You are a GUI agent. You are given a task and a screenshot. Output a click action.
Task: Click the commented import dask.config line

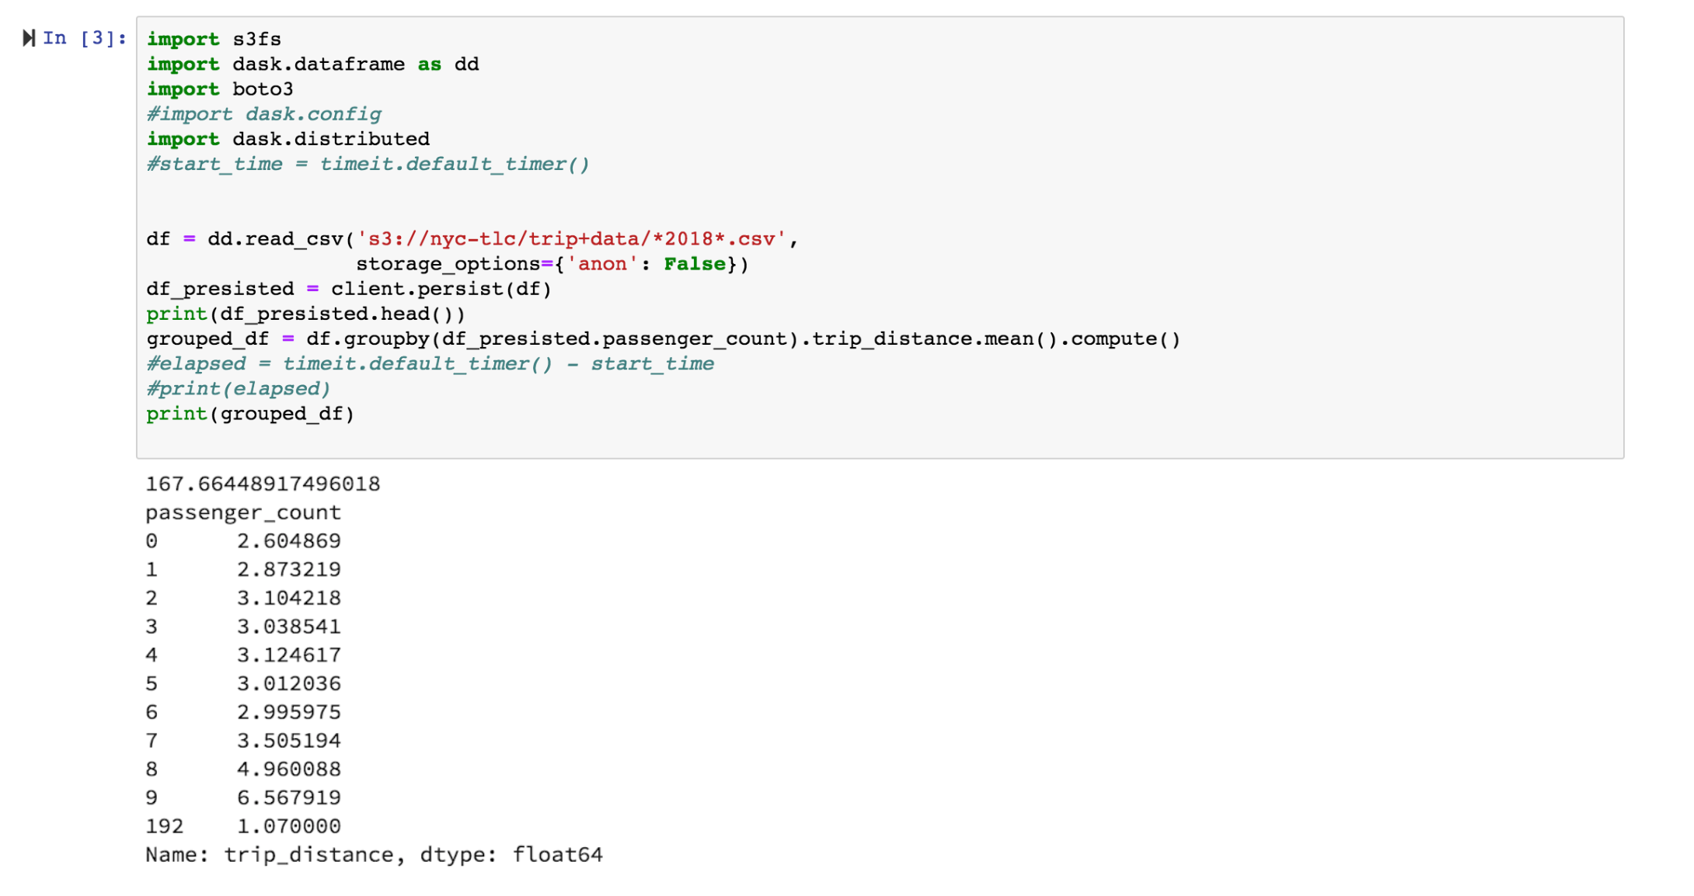tap(264, 114)
